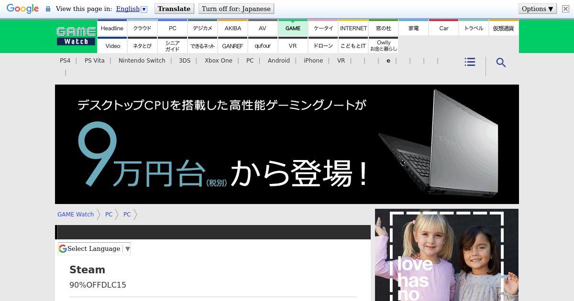
Task: Open the PC tab in top navigation
Action: (172, 28)
